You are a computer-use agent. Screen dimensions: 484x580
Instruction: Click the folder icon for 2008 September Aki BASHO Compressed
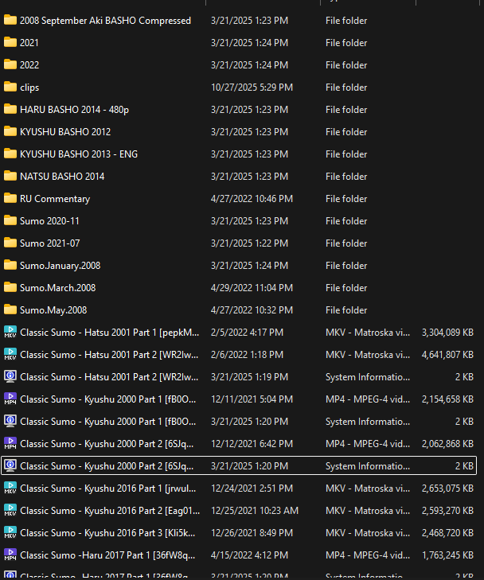(10, 20)
